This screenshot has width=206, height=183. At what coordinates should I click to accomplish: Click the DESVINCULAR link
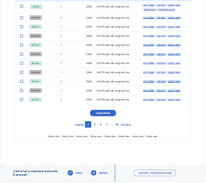167,9
